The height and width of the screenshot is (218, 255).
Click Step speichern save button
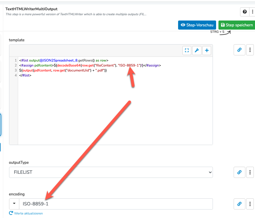(x=237, y=25)
